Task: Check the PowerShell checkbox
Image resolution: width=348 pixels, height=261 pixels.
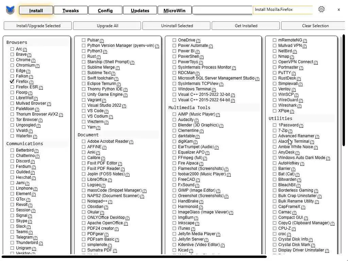Action: point(174,56)
